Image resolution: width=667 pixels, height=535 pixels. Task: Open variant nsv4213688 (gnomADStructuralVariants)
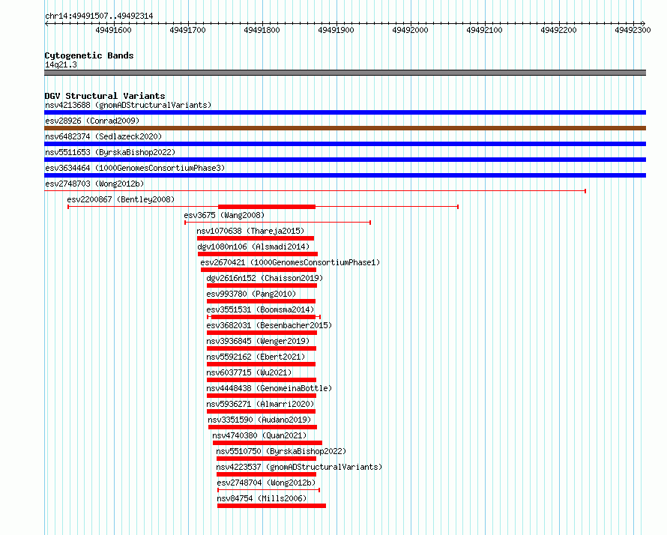(x=128, y=105)
